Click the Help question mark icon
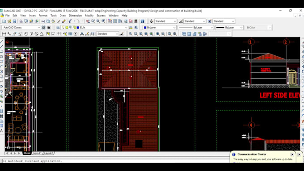Screen dimensions: 304x171 click(143, 21)
